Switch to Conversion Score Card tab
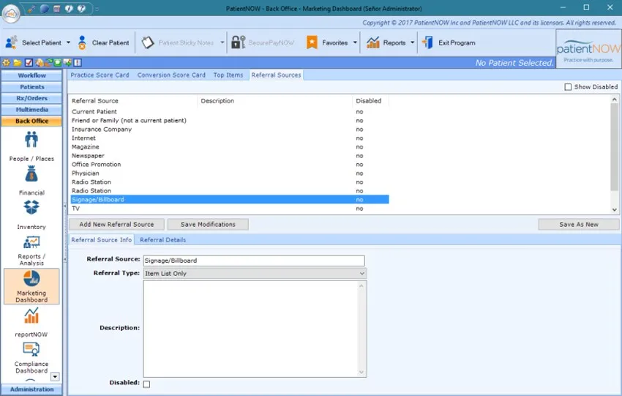Image resolution: width=622 pixels, height=396 pixels. coord(171,75)
